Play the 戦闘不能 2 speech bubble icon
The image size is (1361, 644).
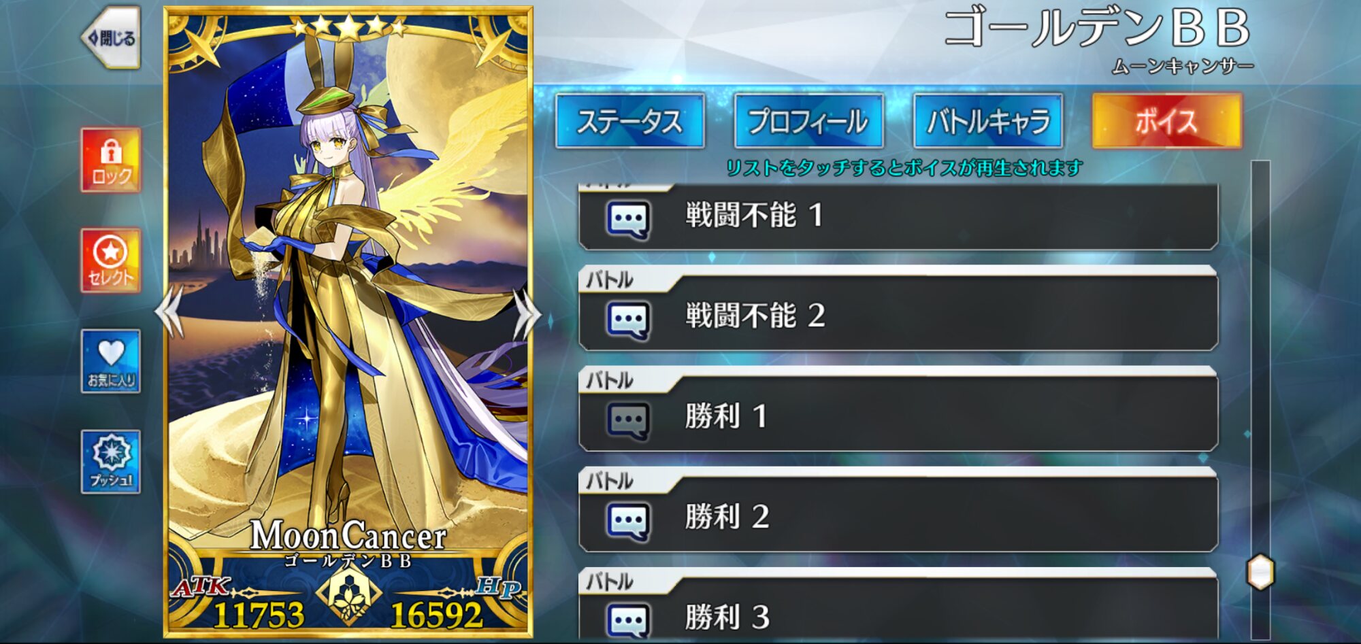tap(627, 320)
